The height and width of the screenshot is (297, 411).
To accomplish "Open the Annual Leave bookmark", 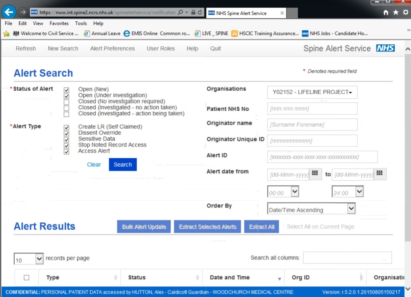I will pyautogui.click(x=102, y=33).
